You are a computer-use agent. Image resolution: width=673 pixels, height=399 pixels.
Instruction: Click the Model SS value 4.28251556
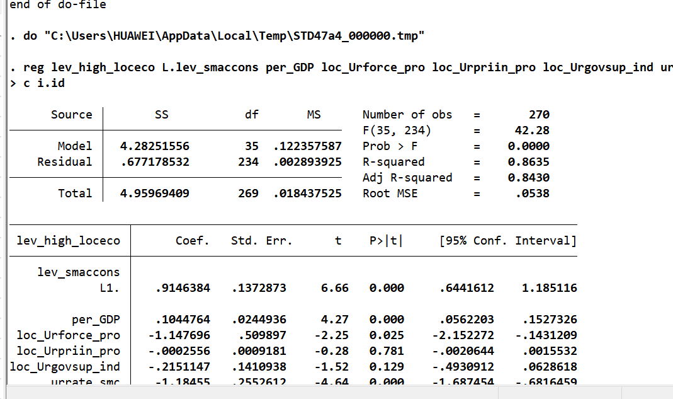click(x=154, y=146)
